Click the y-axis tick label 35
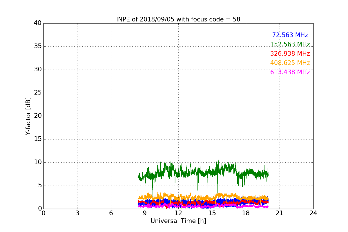348x232 pixels. [x=37, y=46]
